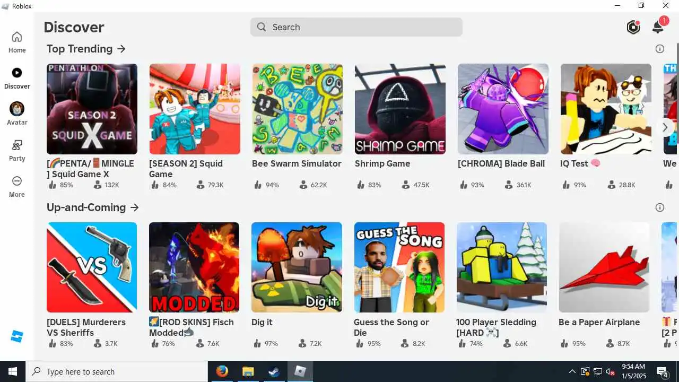Click the More label in sidebar
Viewport: 679px width, 382px height.
coord(17,195)
